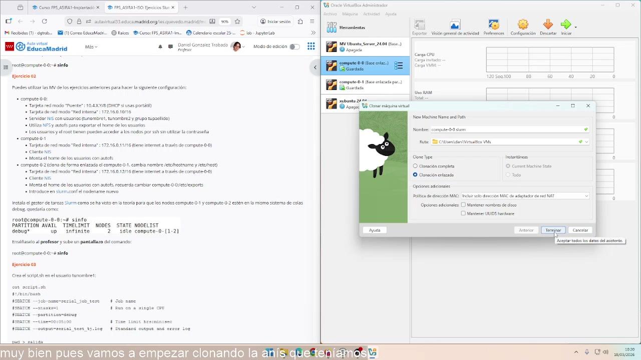Click Ayuda button in clone dialog
Image resolution: width=641 pixels, height=360 pixels.
tap(375, 230)
